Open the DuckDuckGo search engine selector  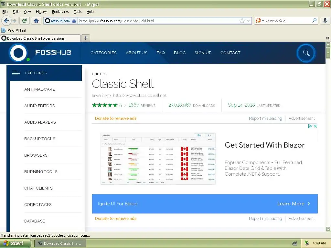coord(259,21)
